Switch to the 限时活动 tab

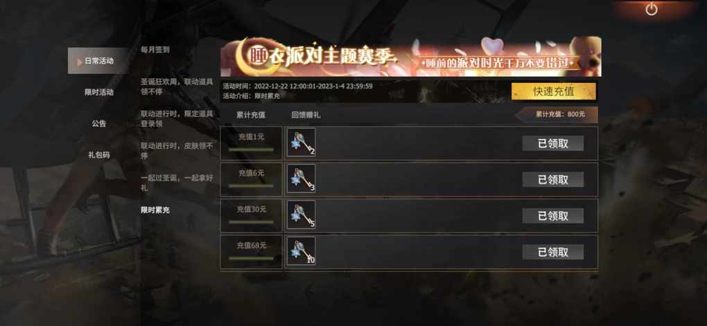(x=98, y=92)
